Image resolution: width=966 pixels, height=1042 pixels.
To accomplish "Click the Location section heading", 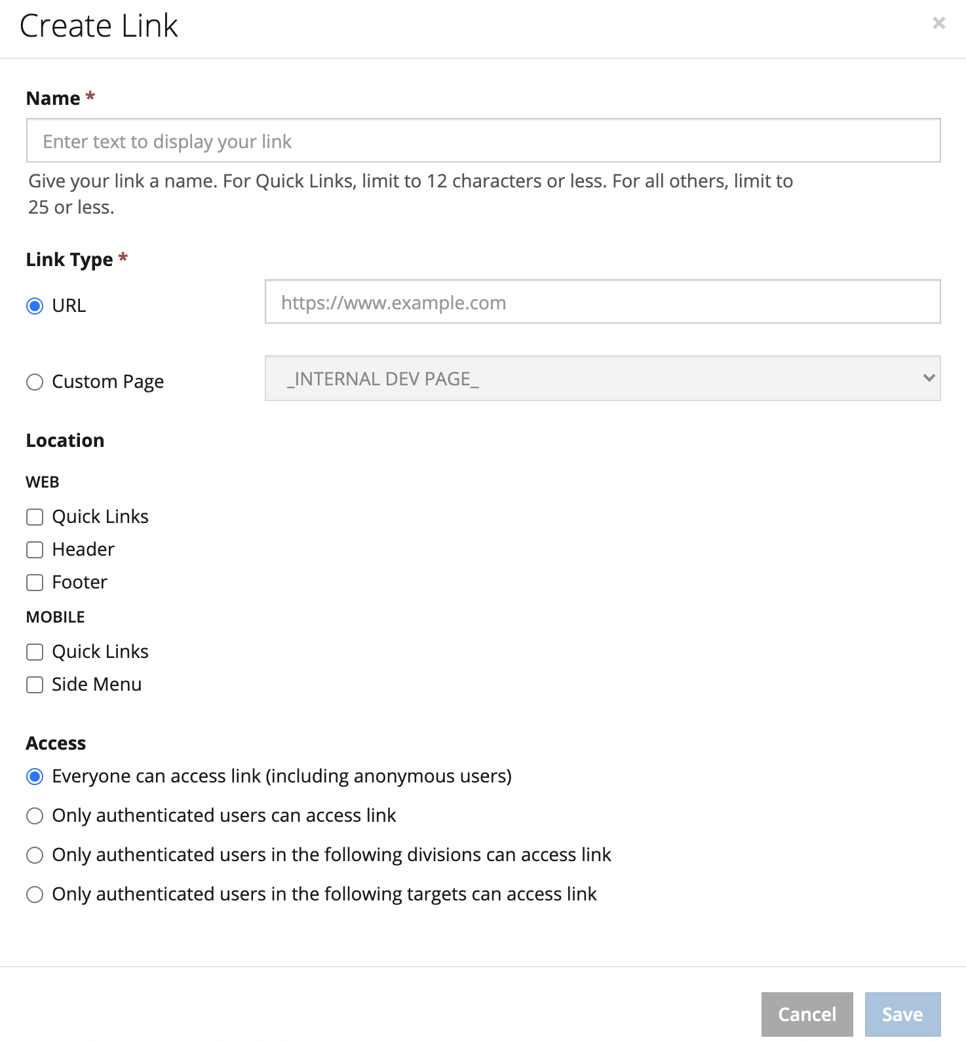I will pos(65,440).
